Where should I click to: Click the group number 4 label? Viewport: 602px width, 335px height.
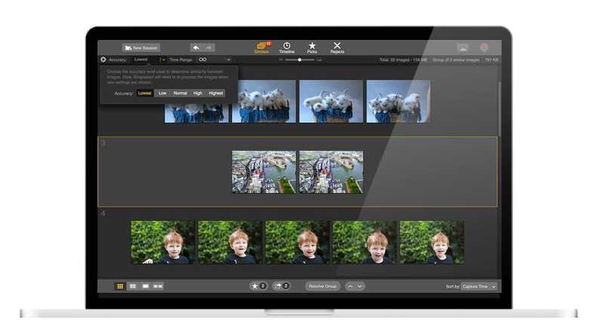[103, 214]
